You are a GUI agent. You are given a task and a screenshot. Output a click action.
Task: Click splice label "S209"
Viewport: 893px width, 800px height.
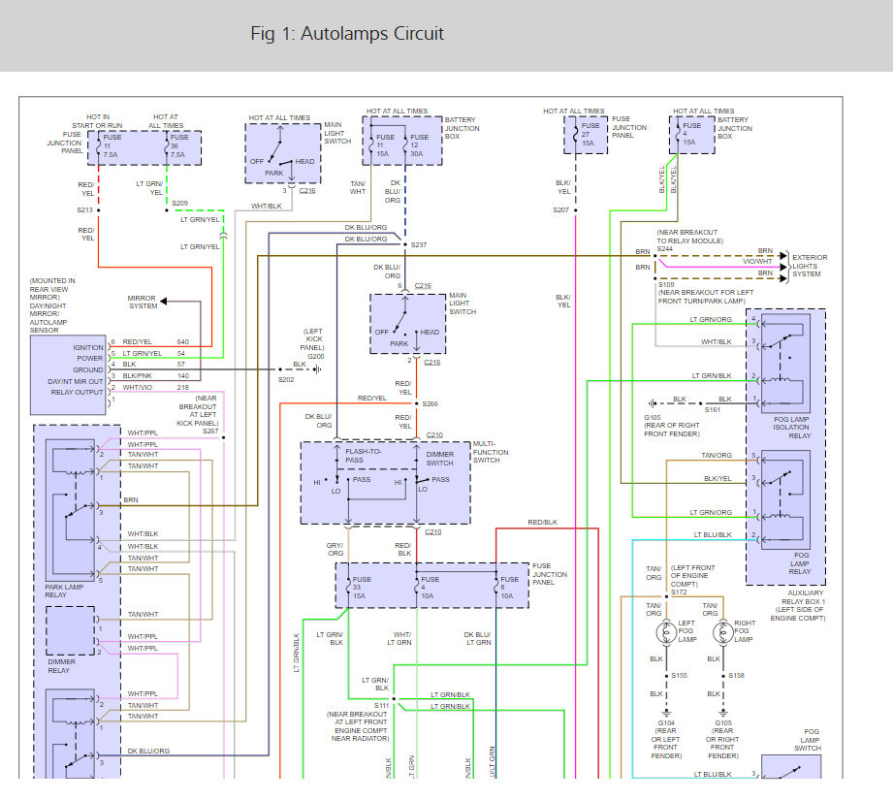(180, 203)
